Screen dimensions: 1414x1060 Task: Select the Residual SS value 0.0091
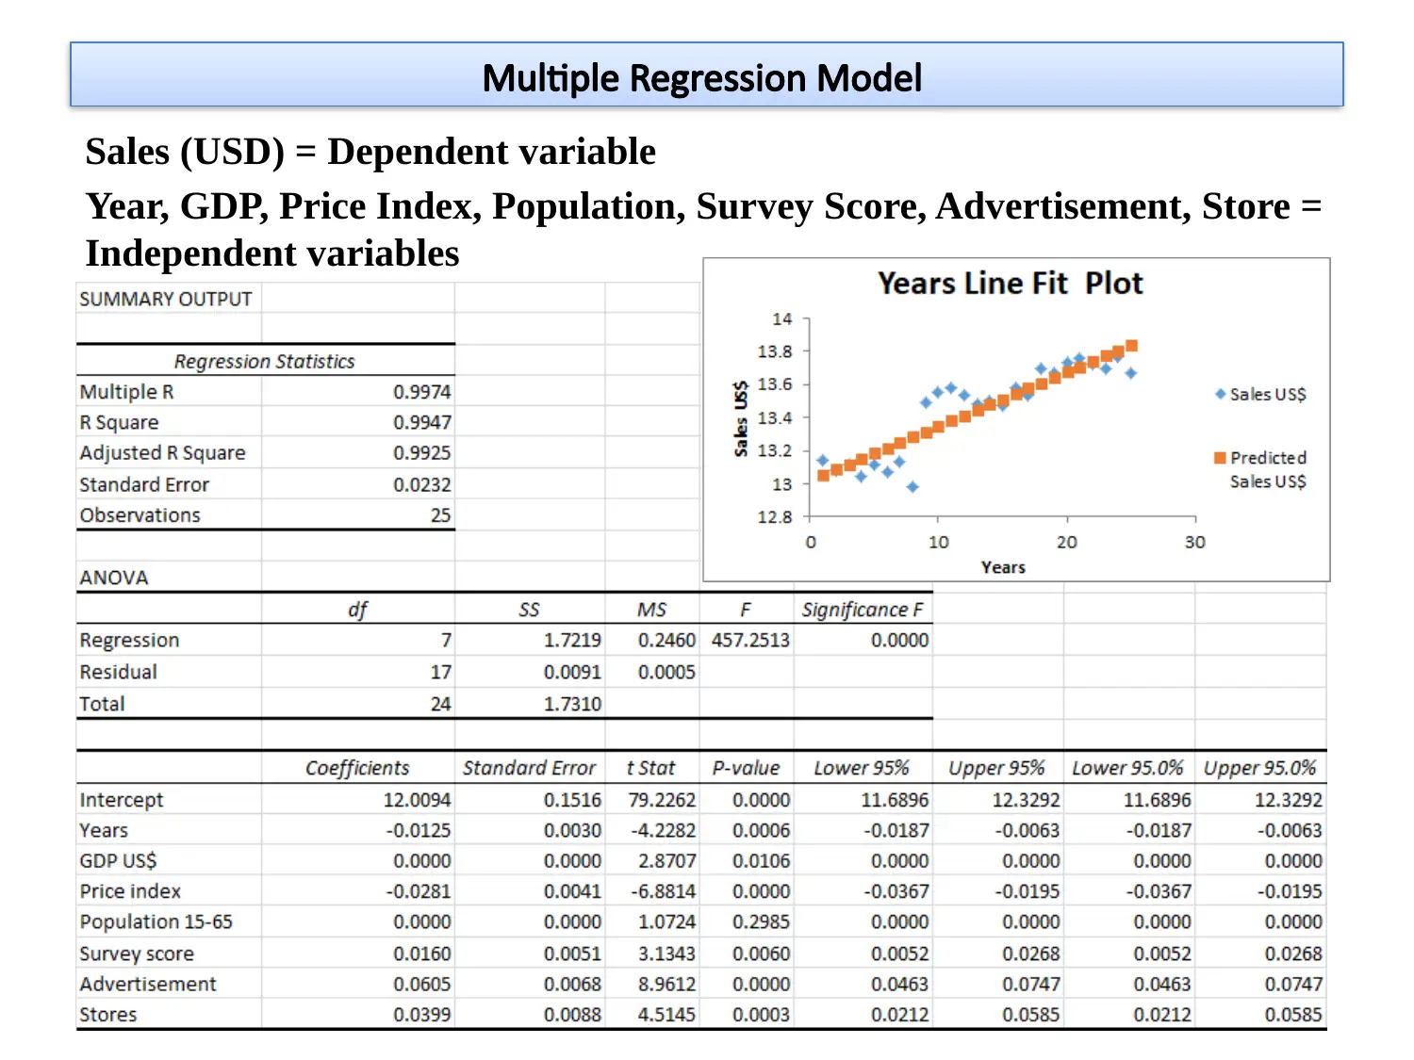[572, 672]
